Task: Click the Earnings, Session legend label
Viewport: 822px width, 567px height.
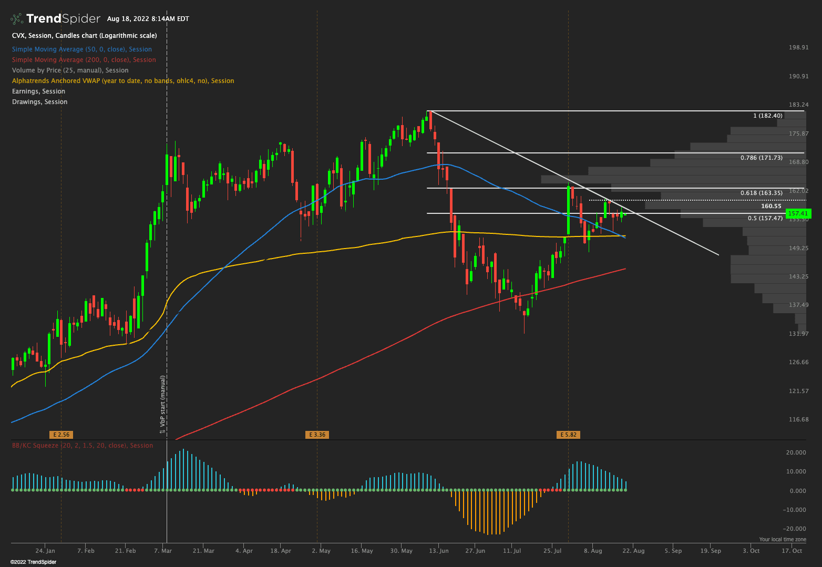Action: pyautogui.click(x=38, y=91)
